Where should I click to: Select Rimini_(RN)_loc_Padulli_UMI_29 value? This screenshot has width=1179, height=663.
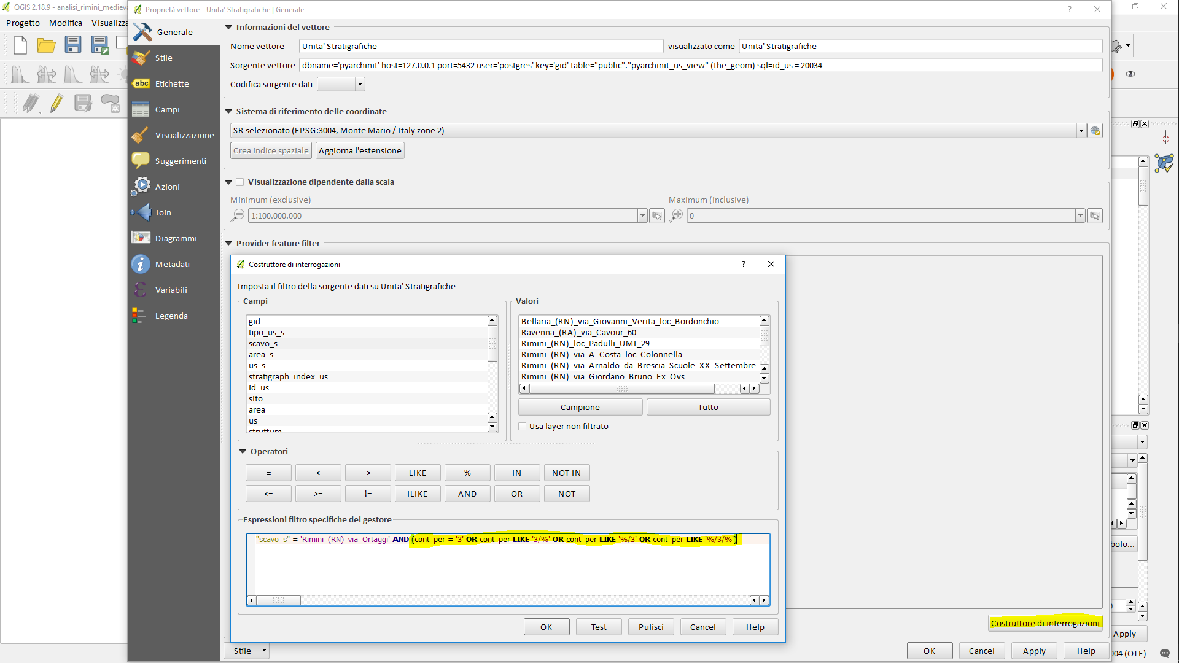coord(639,343)
